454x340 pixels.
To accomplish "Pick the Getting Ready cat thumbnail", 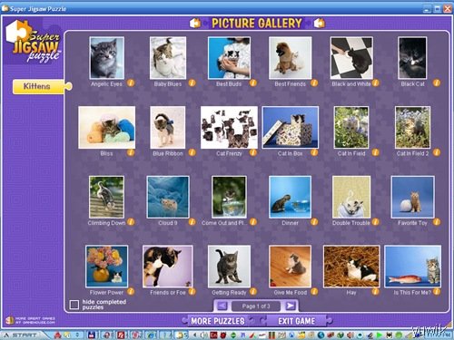I will [x=229, y=267].
